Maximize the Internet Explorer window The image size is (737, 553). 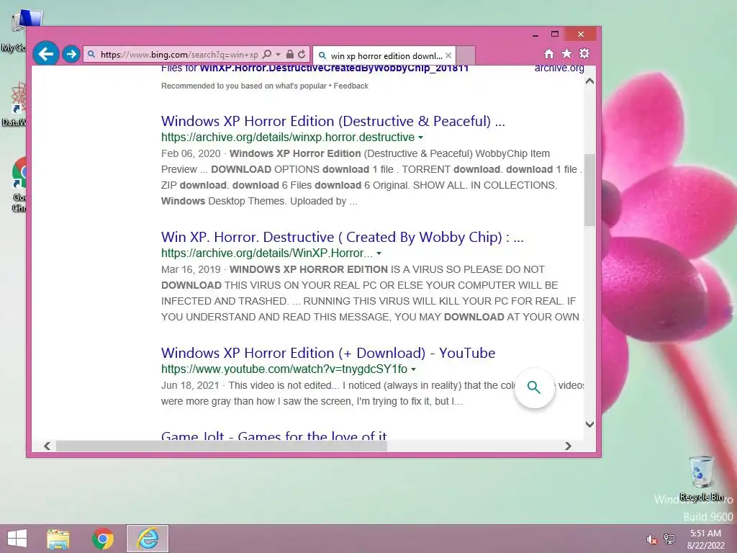[x=555, y=35]
